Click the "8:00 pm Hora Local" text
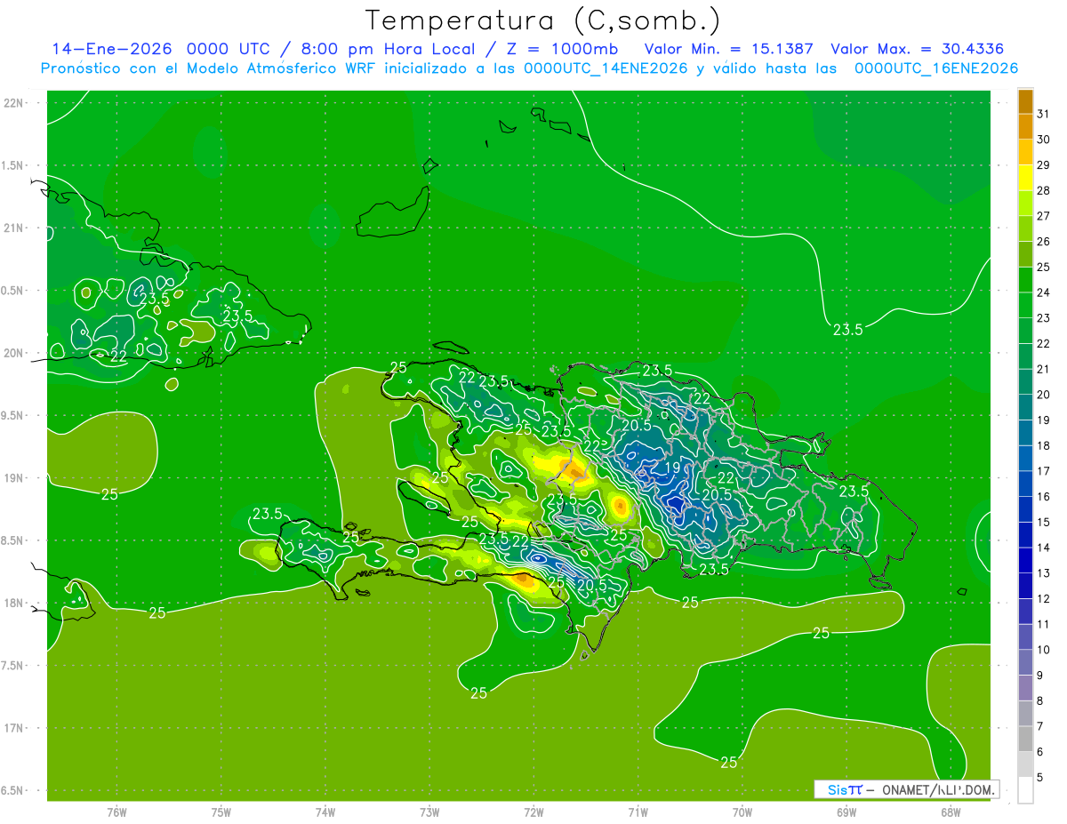The height and width of the screenshot is (824, 1067). [x=385, y=49]
